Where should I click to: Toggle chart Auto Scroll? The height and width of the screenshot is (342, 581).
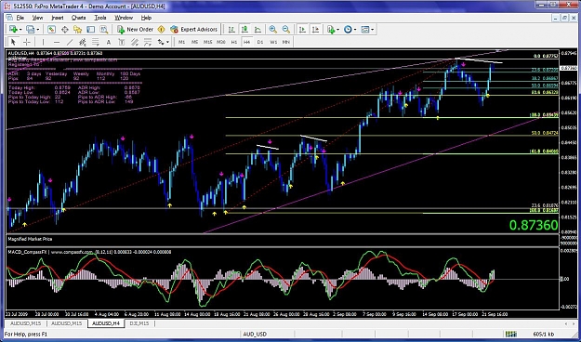[x=302, y=29]
